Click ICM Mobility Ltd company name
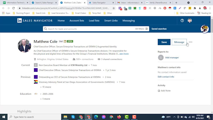This screenshot has height=120, width=213. pos(79,65)
